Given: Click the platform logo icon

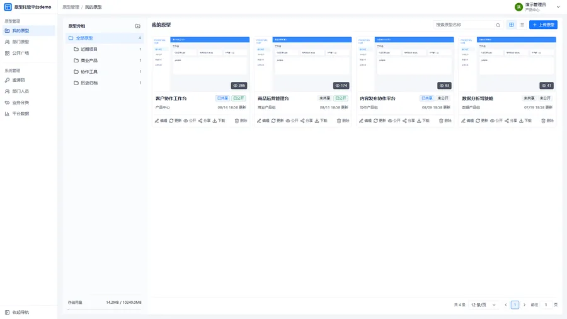Looking at the screenshot, I should tap(8, 7).
